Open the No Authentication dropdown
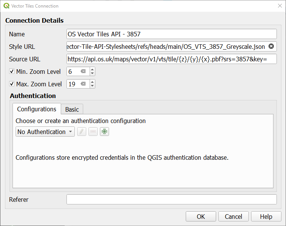The height and width of the screenshot is (226, 286). [x=45, y=132]
